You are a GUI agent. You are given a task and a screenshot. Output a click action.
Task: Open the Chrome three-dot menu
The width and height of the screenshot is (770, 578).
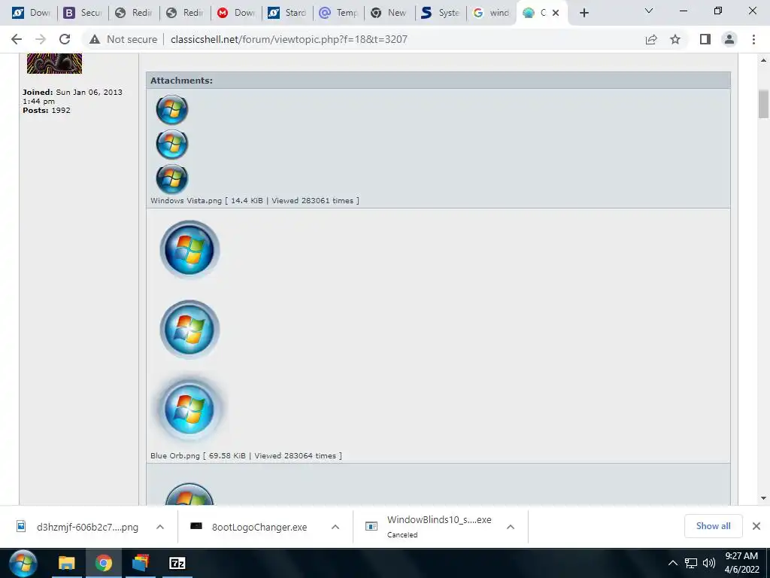tap(753, 39)
